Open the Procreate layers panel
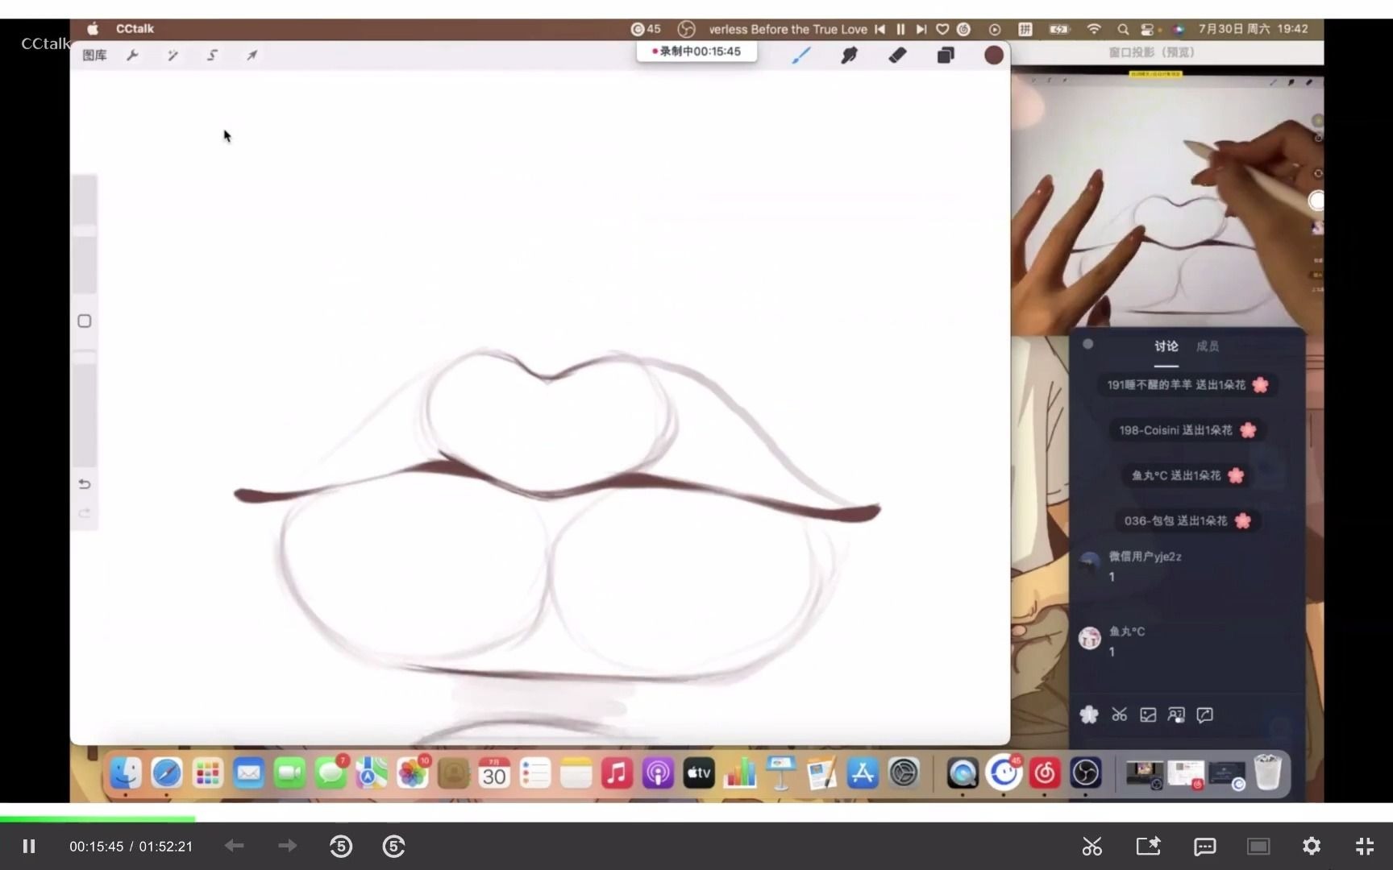The width and height of the screenshot is (1393, 870). [946, 55]
